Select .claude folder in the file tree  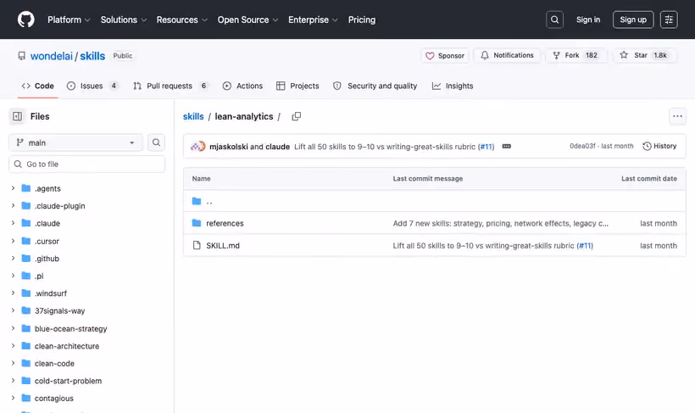click(x=47, y=223)
